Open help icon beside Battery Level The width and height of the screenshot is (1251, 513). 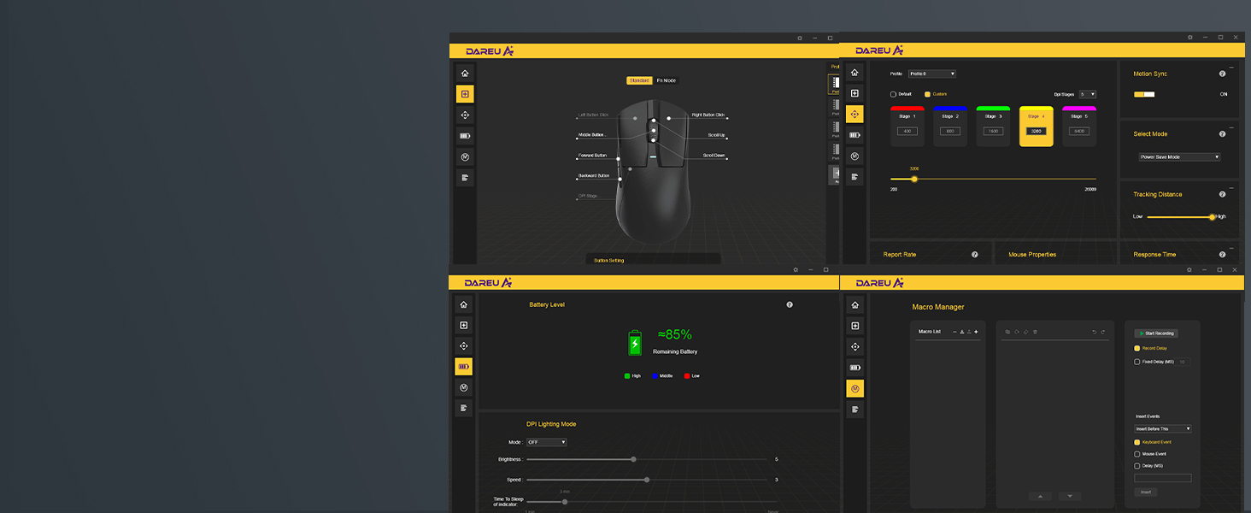click(x=790, y=304)
